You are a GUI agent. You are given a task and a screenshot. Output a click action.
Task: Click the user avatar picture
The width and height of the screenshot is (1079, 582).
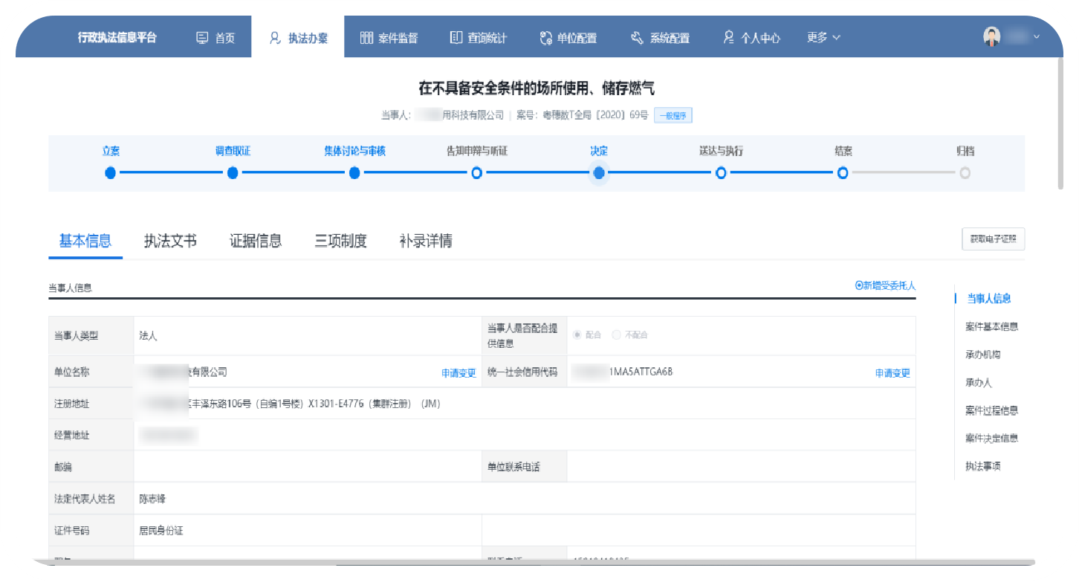(991, 37)
